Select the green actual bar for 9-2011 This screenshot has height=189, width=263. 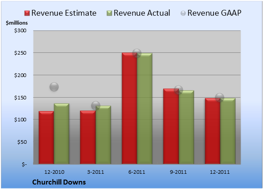(186, 127)
